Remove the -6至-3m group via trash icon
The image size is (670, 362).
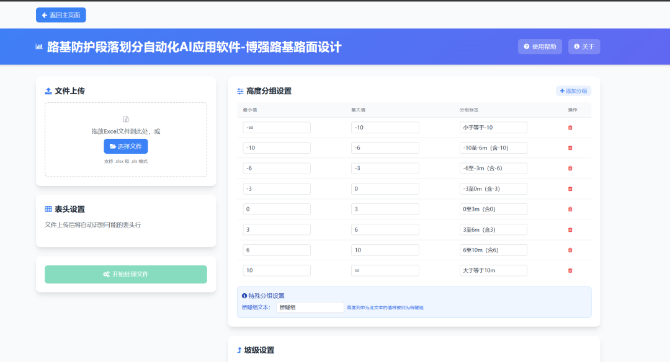pyautogui.click(x=570, y=169)
